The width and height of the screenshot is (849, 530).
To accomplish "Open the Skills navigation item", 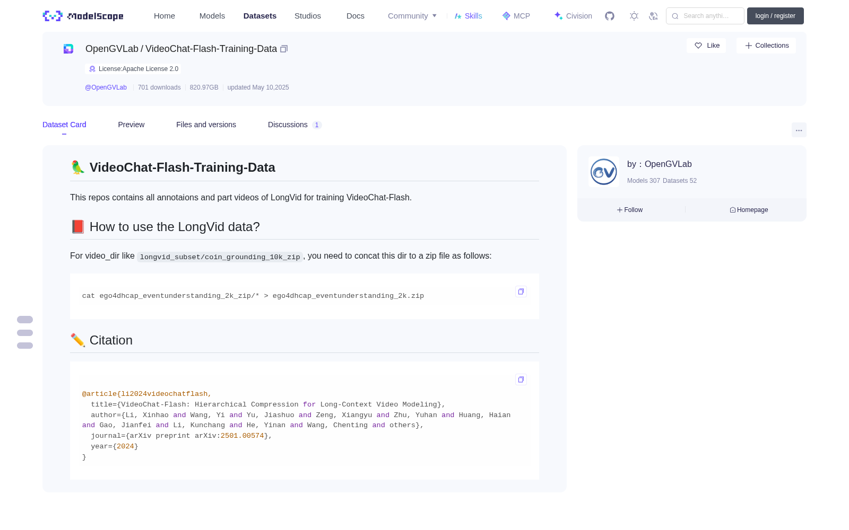I will click(x=469, y=16).
